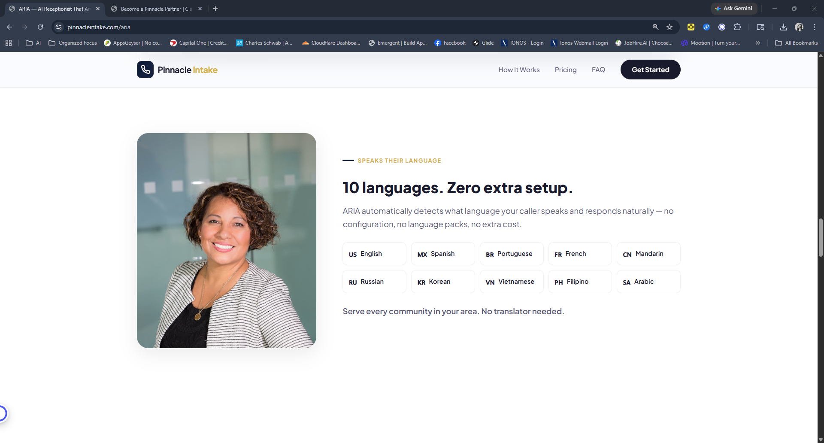Click the Pinnacle Intake phone logo icon
Viewport: 824px width, 443px height.
pyautogui.click(x=145, y=70)
